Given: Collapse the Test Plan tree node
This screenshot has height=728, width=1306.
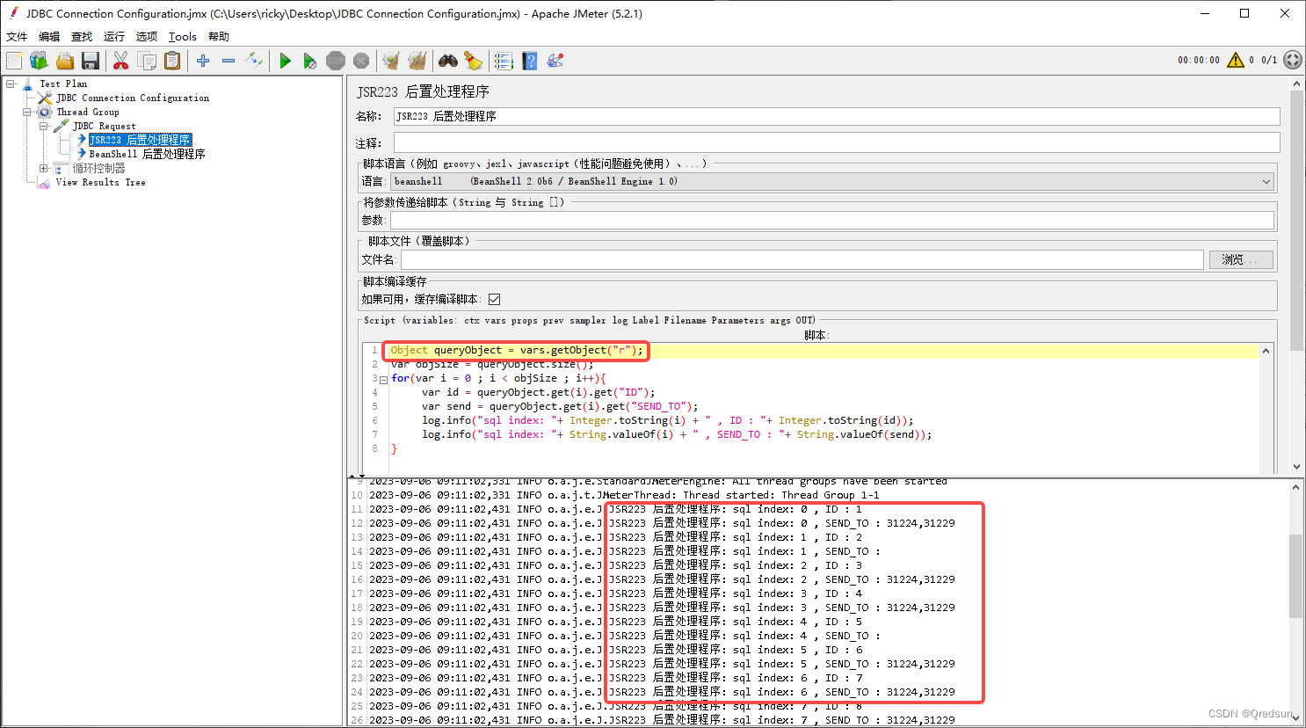Looking at the screenshot, I should (x=11, y=84).
